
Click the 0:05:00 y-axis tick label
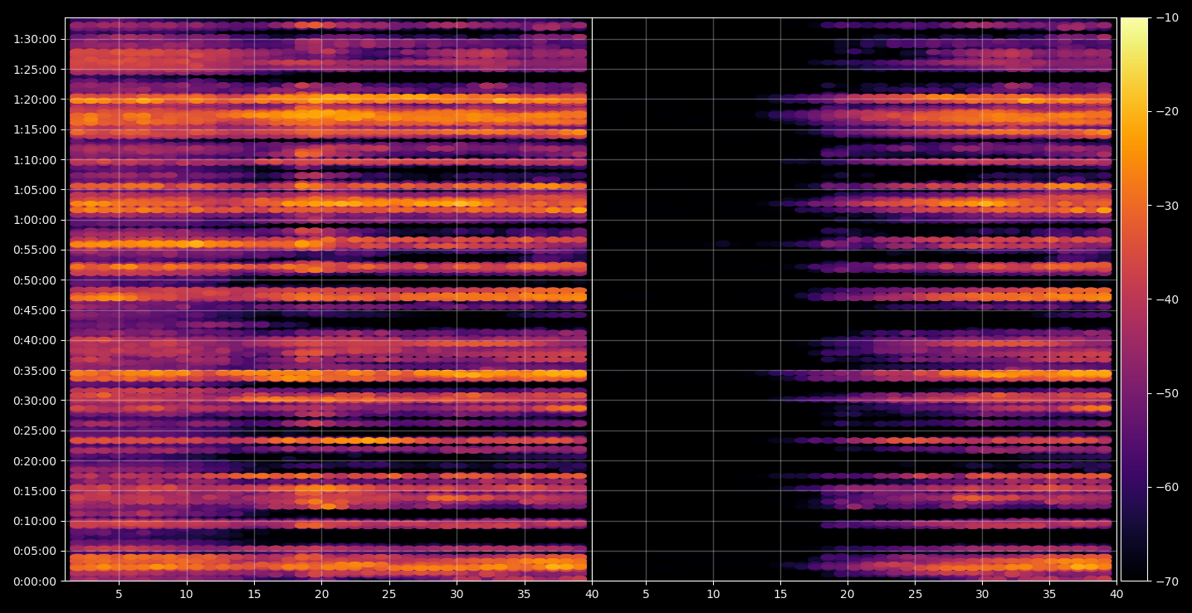(34, 551)
